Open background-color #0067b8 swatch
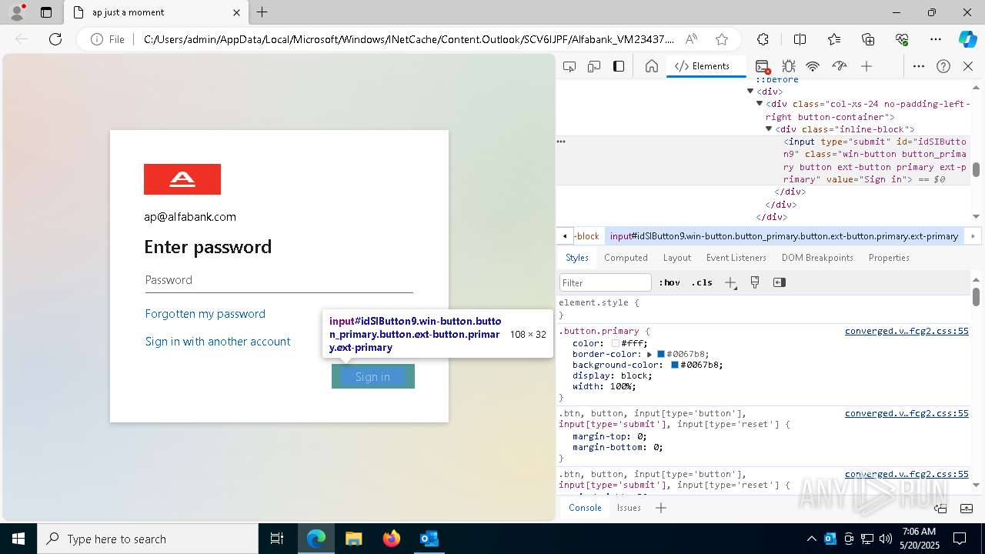Viewport: 985px width, 554px height. click(675, 365)
